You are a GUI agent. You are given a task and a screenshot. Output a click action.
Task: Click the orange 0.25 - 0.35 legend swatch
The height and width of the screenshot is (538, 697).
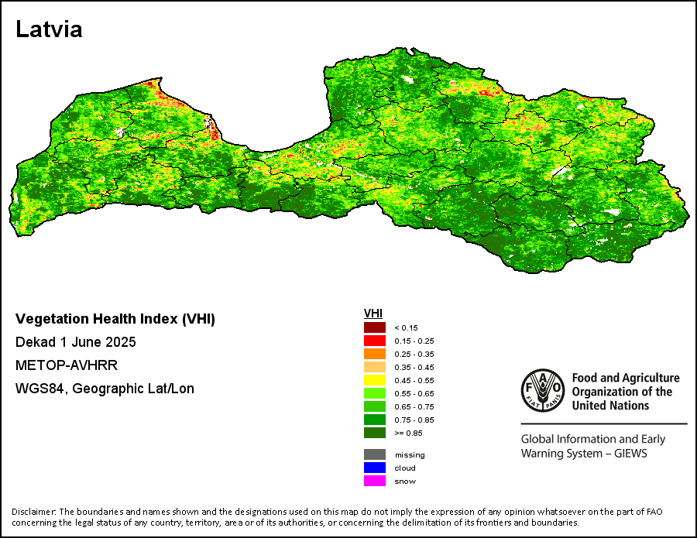point(375,354)
